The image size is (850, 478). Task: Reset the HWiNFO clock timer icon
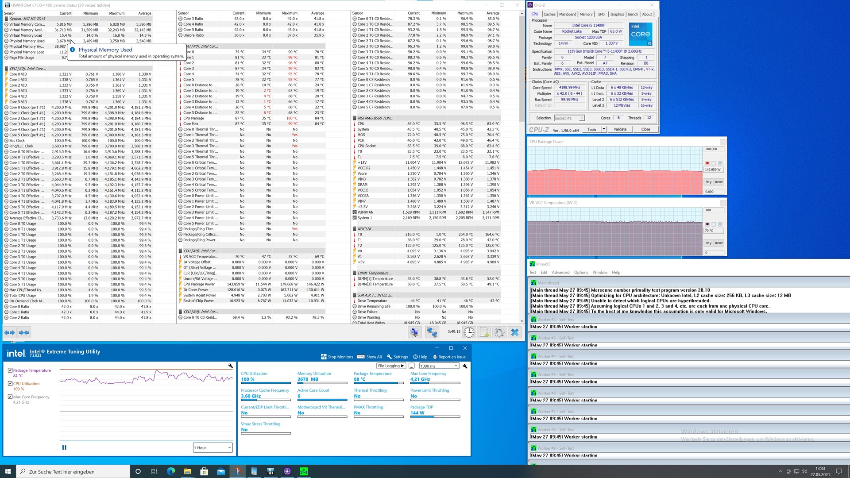(x=469, y=332)
